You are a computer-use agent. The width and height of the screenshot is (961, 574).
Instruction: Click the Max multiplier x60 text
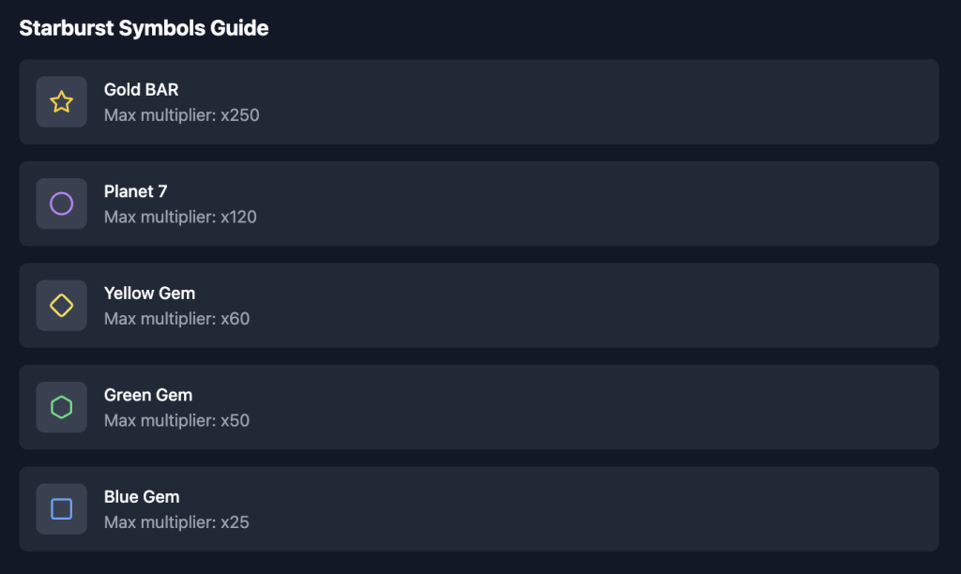coord(176,319)
